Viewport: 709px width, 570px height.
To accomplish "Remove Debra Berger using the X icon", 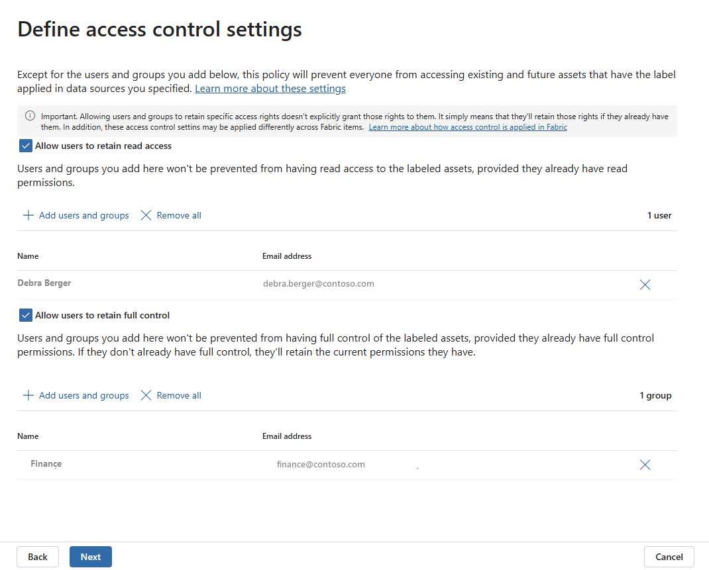I will click(645, 285).
